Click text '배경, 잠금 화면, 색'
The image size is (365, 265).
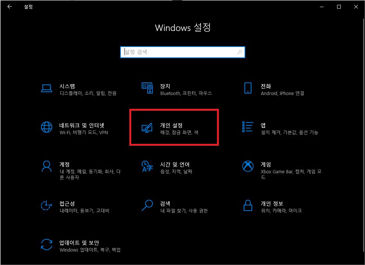click(179, 132)
